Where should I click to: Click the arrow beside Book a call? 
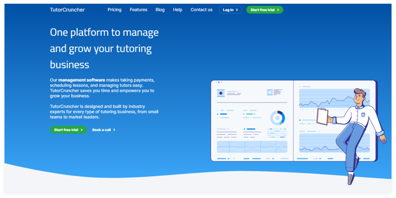[114, 130]
